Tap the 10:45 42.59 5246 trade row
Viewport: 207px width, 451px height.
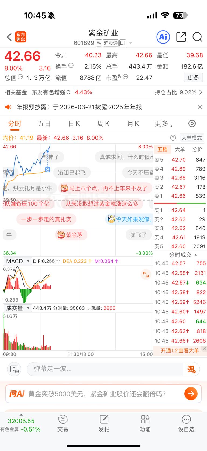tap(180, 302)
